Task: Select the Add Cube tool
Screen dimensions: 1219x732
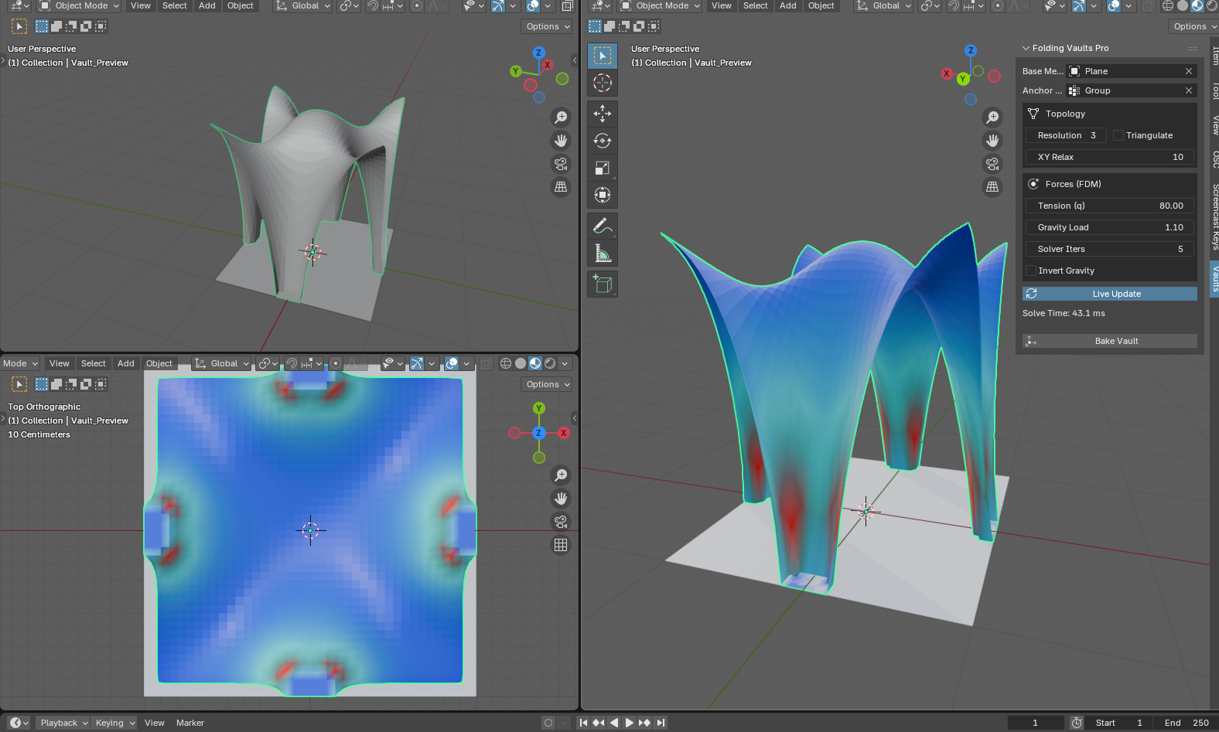Action: click(x=603, y=284)
